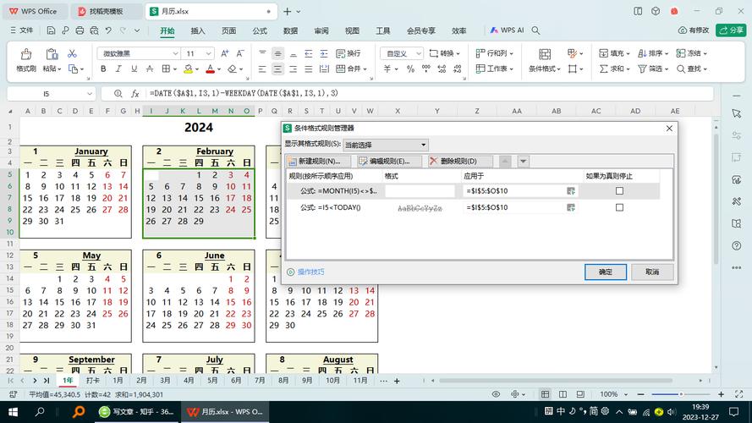This screenshot has width=752, height=423.
Task: Select the 3月 sheet tab
Action: coord(165,381)
